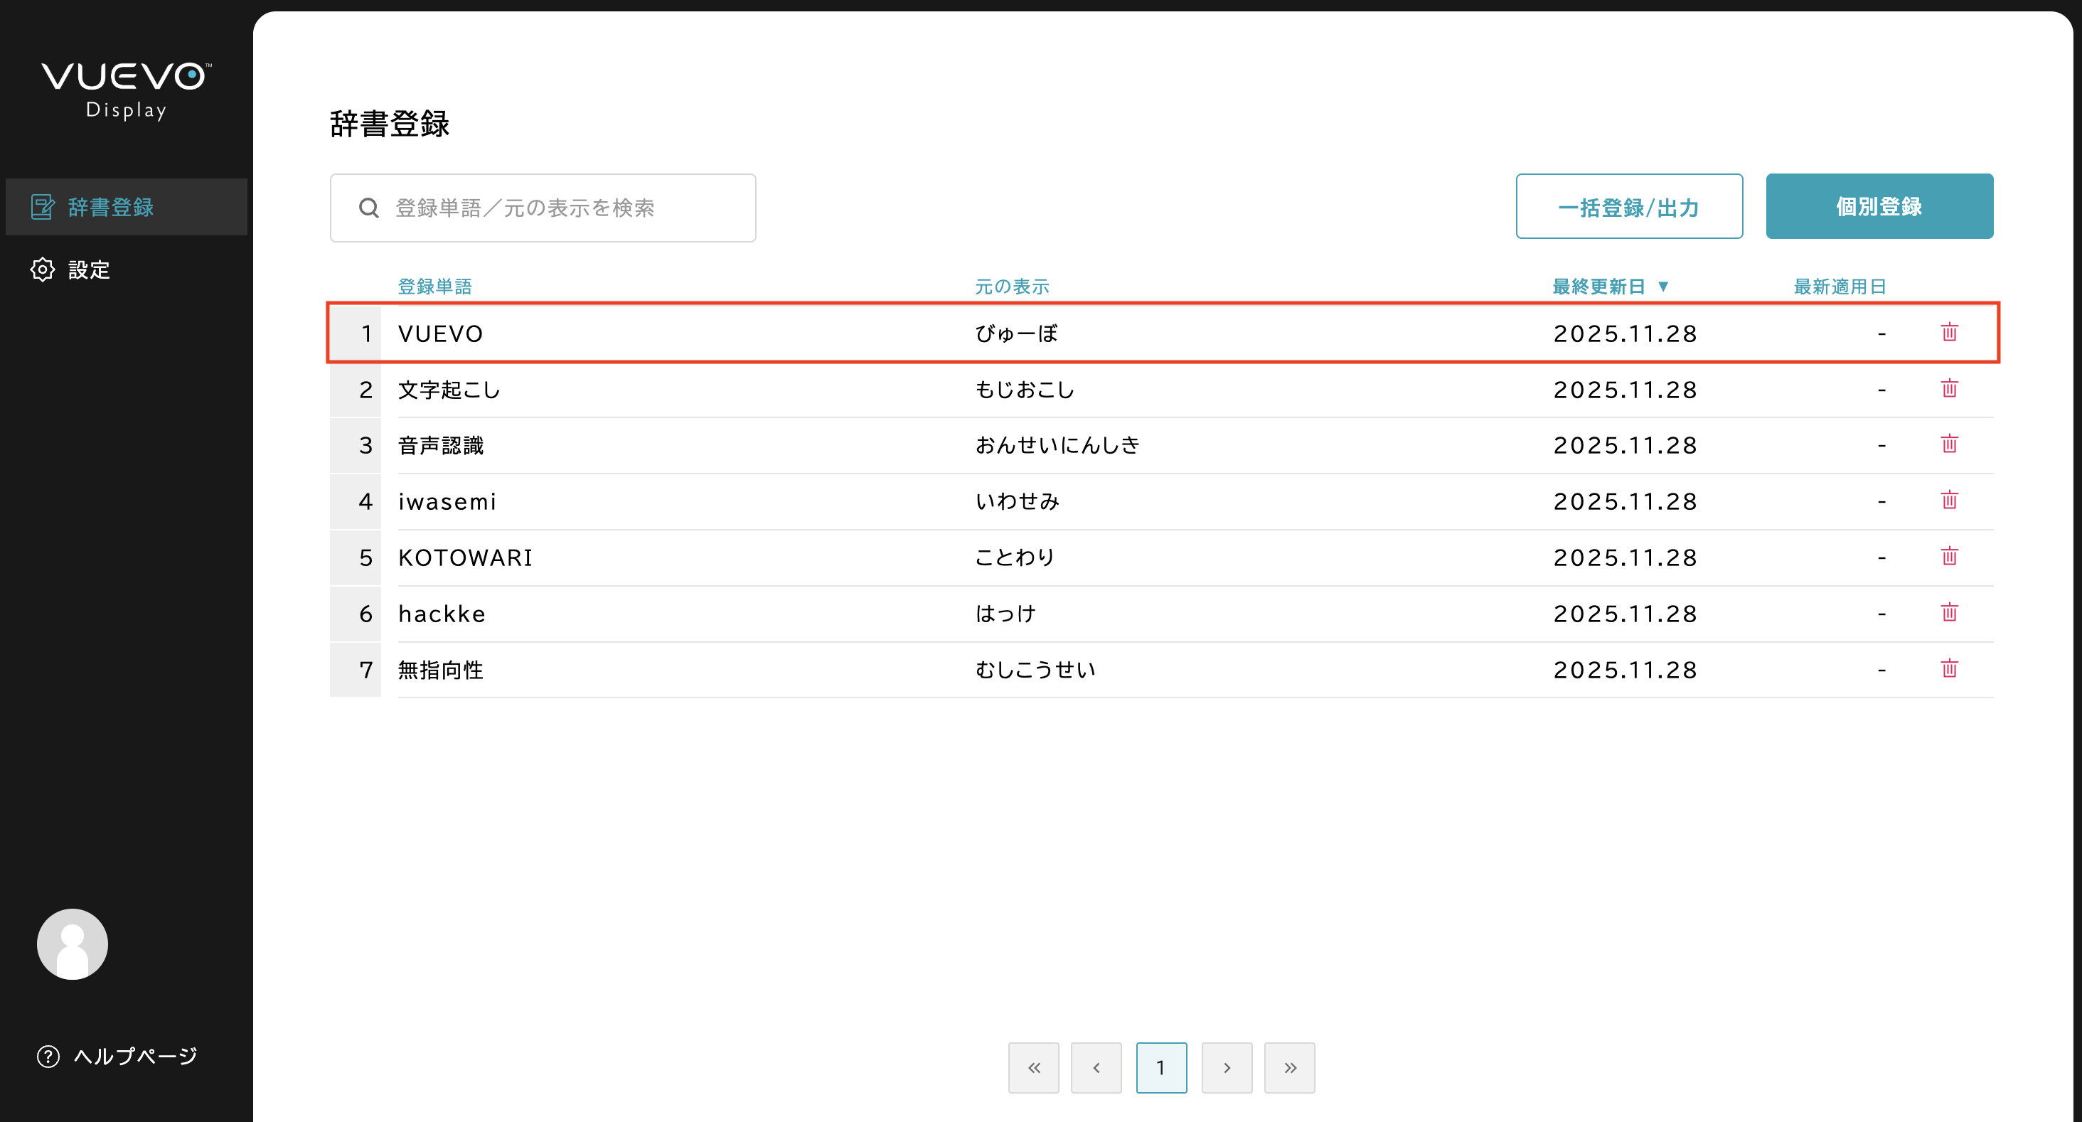
Task: Click the 個別登録 button
Action: click(1879, 207)
